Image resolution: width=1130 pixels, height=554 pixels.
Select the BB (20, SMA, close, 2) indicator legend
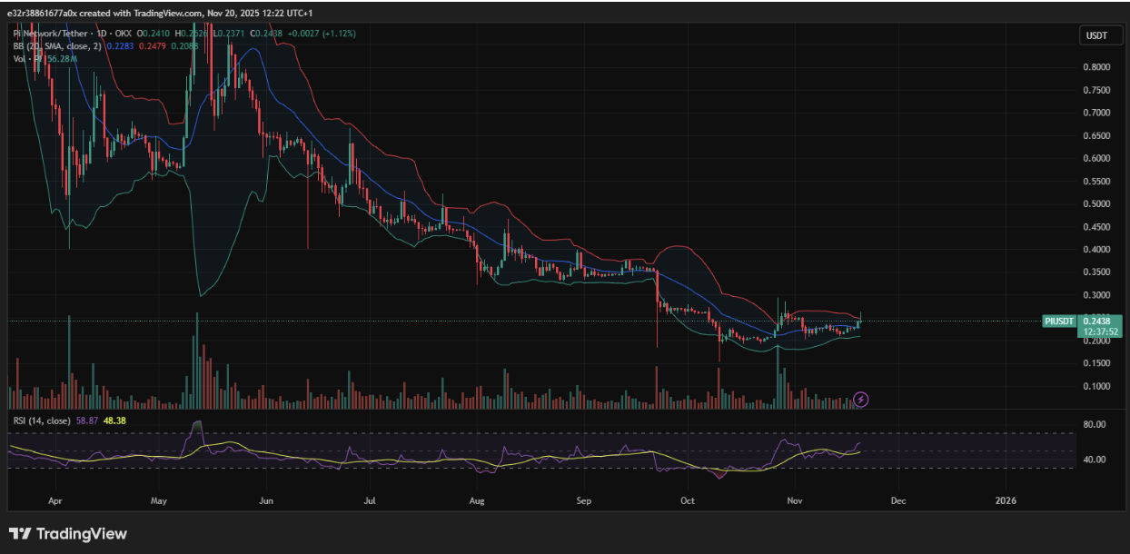pos(59,45)
